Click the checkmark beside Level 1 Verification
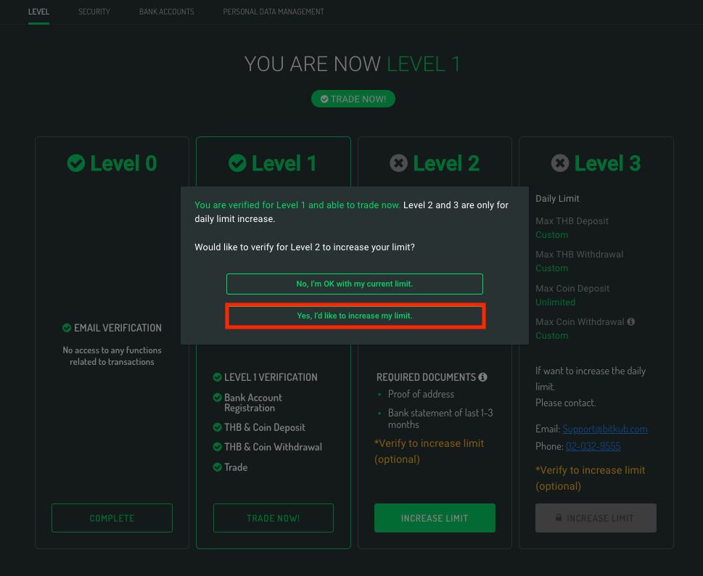The image size is (703, 576). 217,377
